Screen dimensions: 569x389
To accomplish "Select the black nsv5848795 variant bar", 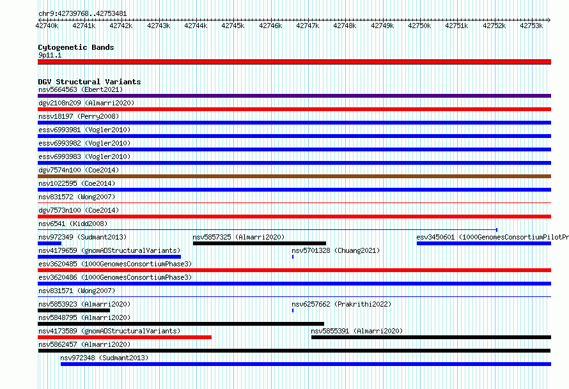I will click(x=181, y=324).
